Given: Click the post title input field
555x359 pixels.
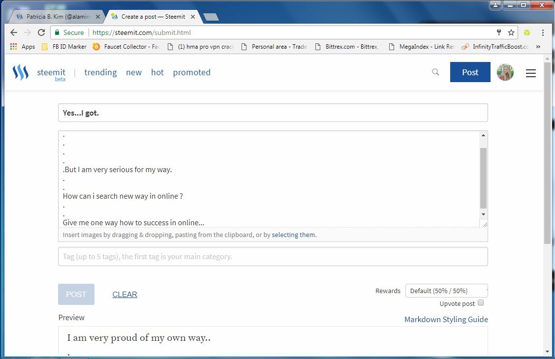Looking at the screenshot, I should pyautogui.click(x=273, y=113).
